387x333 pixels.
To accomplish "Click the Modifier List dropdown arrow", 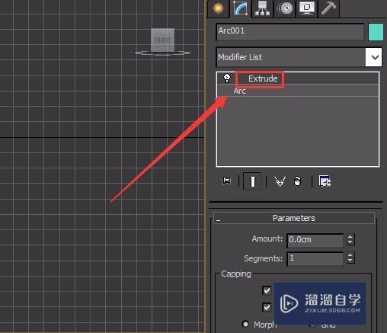I will [374, 57].
